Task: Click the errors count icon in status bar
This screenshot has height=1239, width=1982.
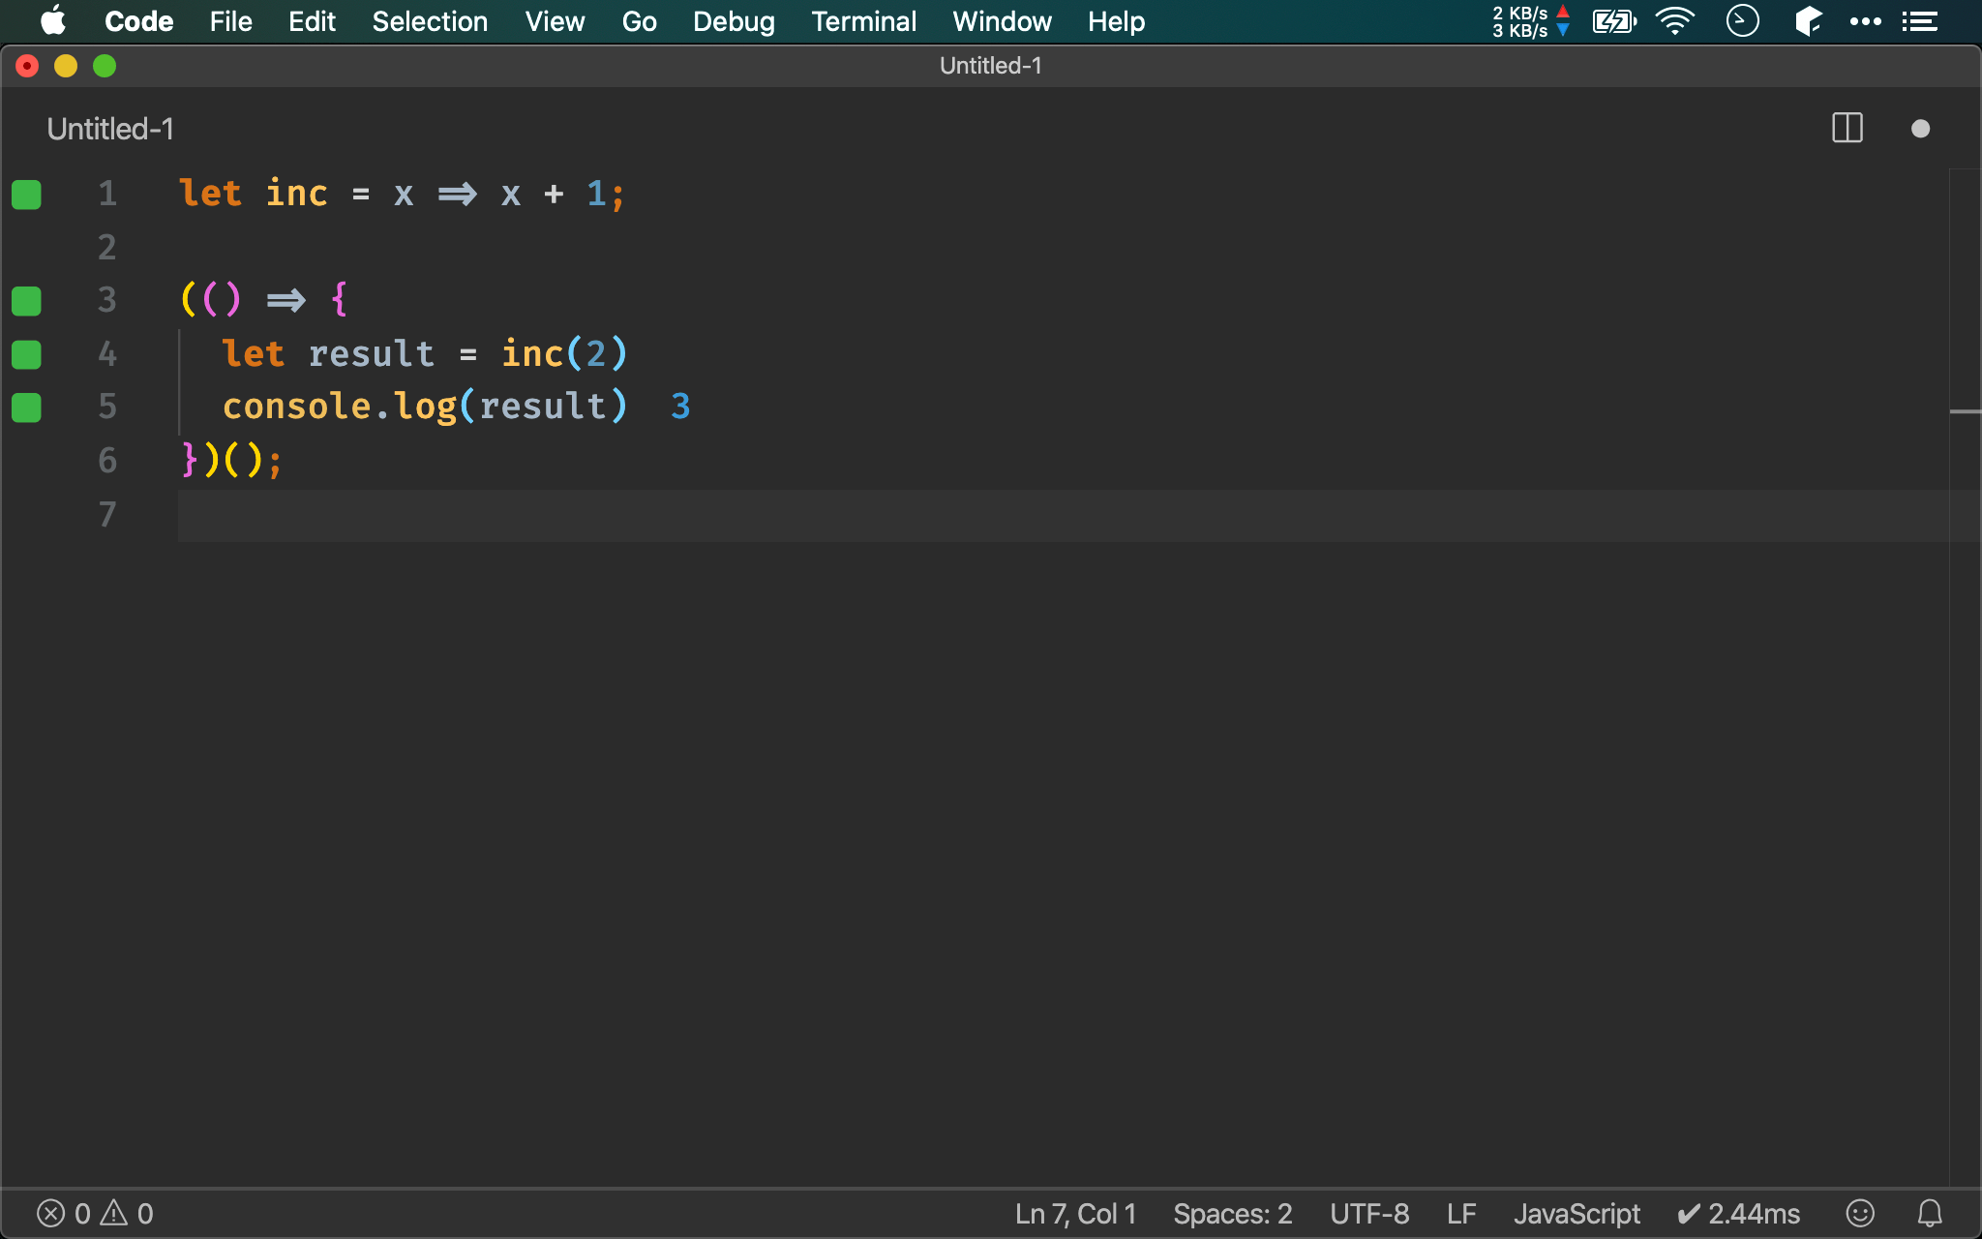Action: pos(51,1213)
